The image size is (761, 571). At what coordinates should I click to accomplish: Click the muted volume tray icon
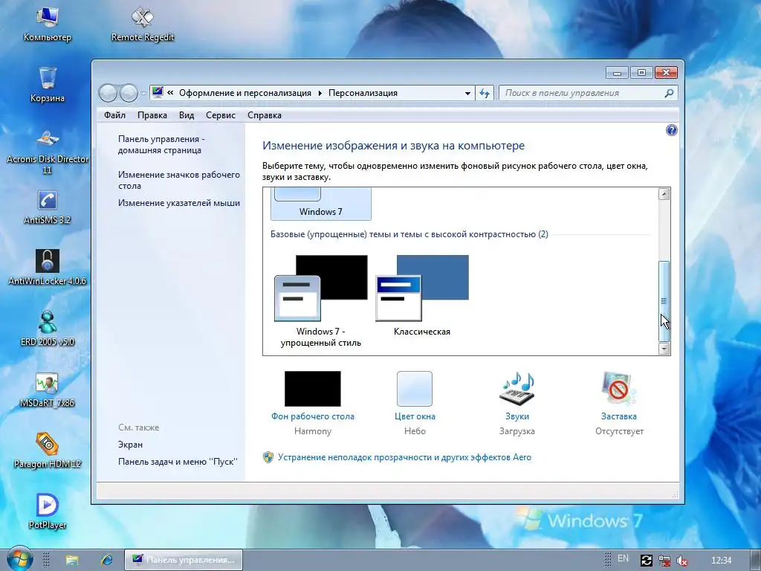(x=681, y=561)
